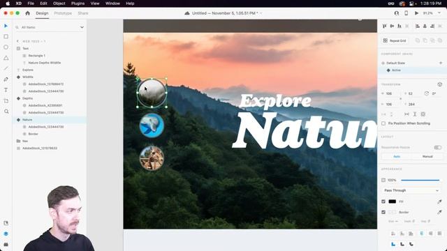The image size is (447, 251).
Task: Switch to the Design tab
Action: 42,13
